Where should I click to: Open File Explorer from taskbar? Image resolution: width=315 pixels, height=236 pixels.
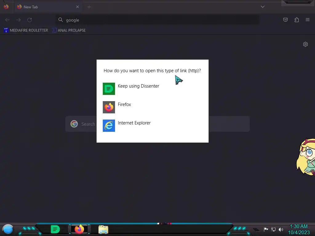(x=103, y=230)
